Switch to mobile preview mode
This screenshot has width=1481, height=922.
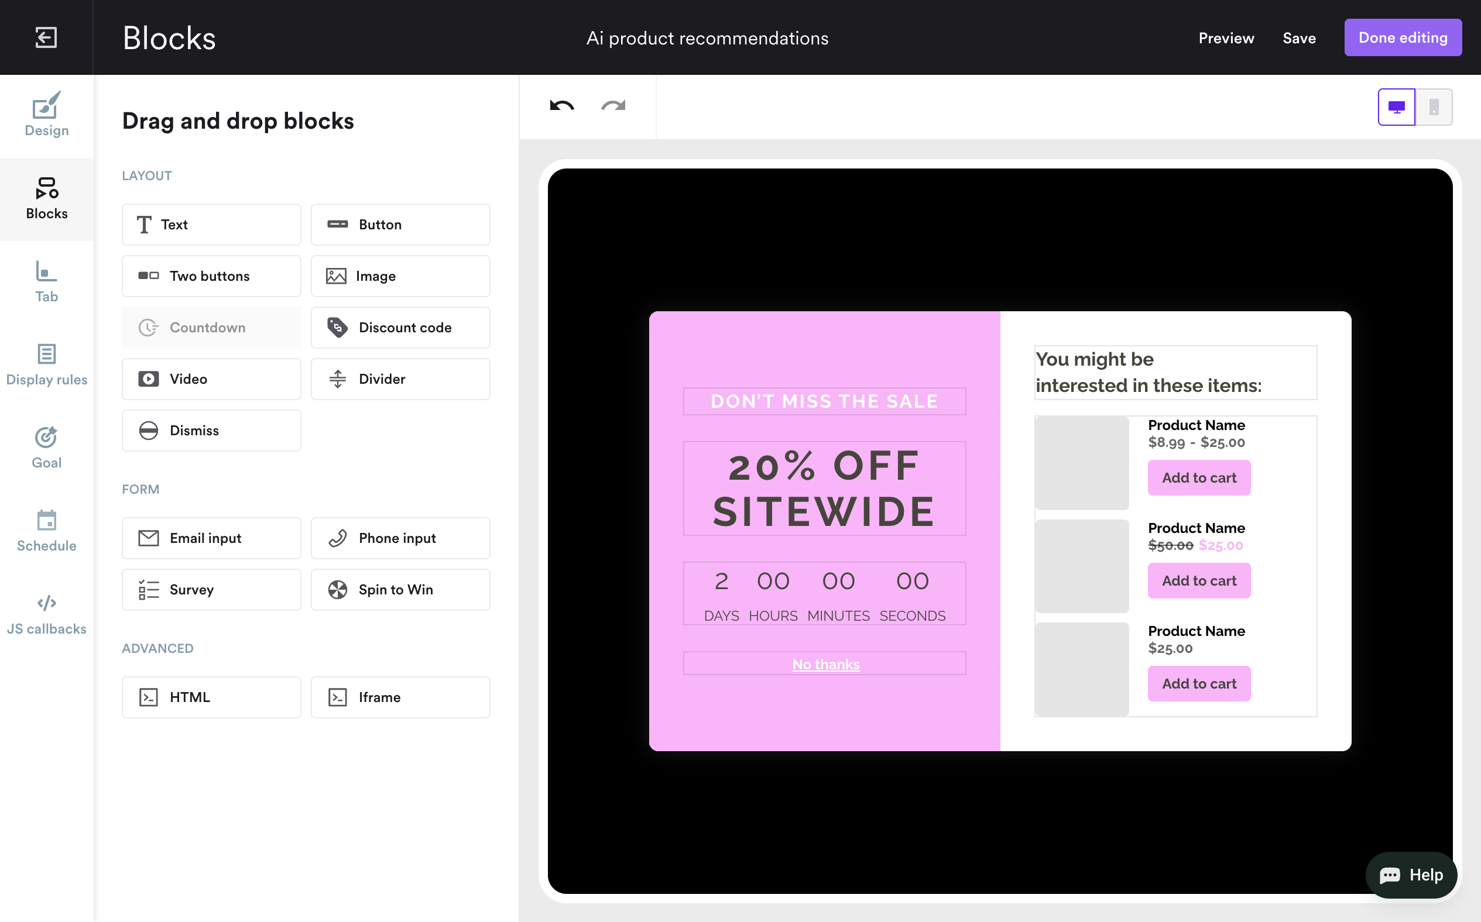coord(1434,107)
